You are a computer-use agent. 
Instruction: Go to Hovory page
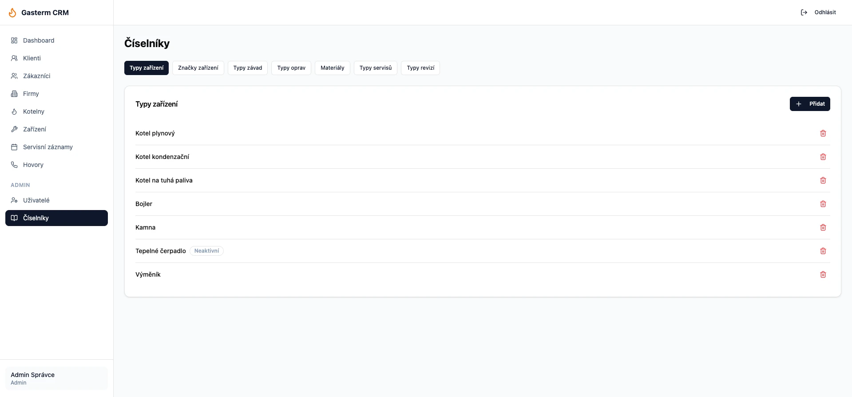[x=56, y=165]
